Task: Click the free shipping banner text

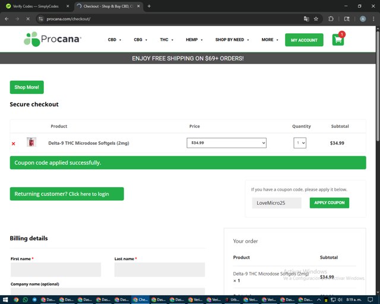Action: (x=188, y=58)
